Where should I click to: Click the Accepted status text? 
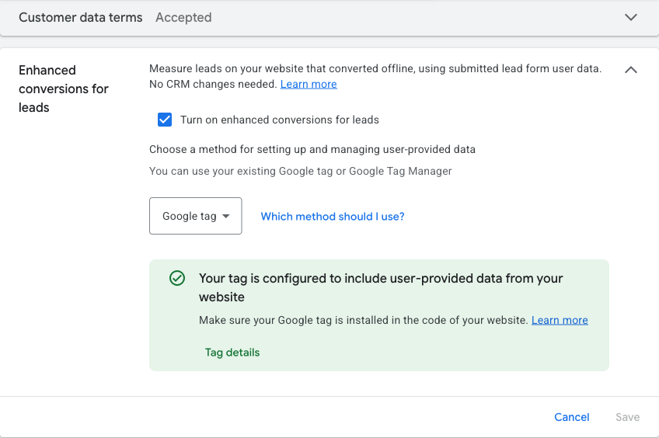pos(183,17)
